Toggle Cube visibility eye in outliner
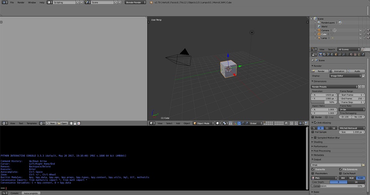Screen dimensions: 370x195 click(360, 34)
